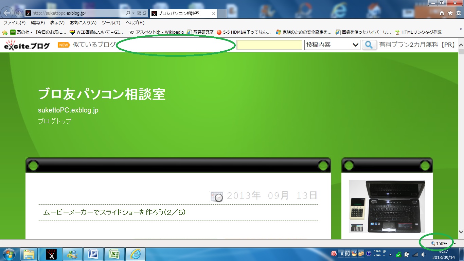Screen dimensions: 464x261
Task: Open a new tab with the blank tab button
Action: (222, 14)
